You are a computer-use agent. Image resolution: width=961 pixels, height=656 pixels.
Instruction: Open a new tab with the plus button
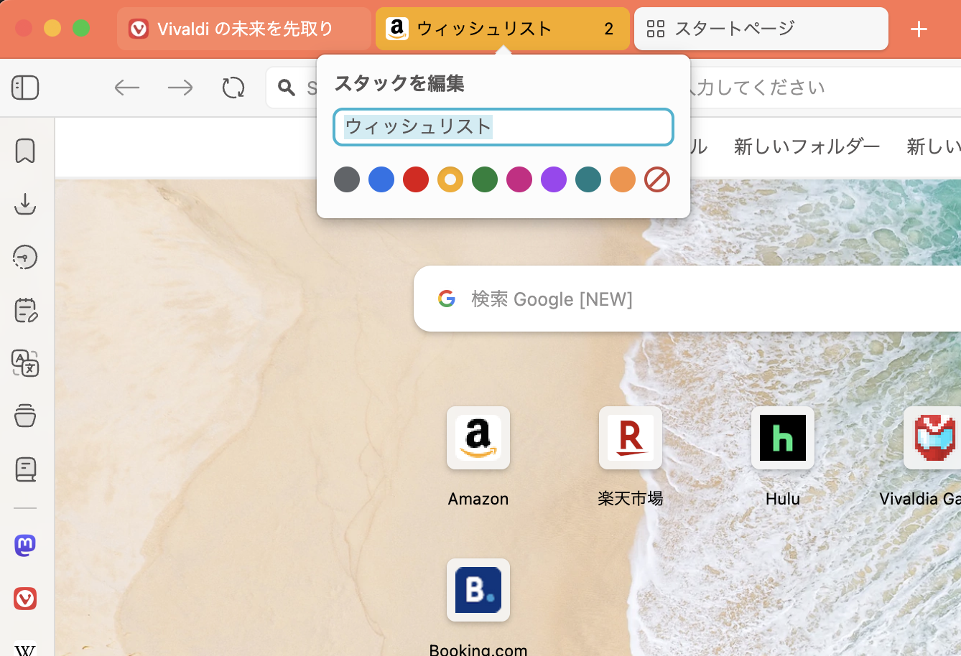pos(919,29)
